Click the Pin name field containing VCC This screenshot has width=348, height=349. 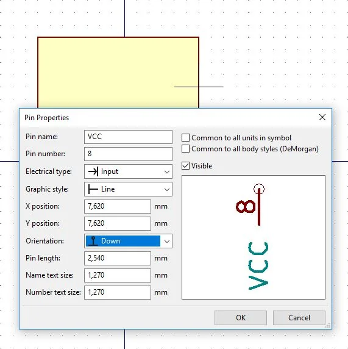128,137
